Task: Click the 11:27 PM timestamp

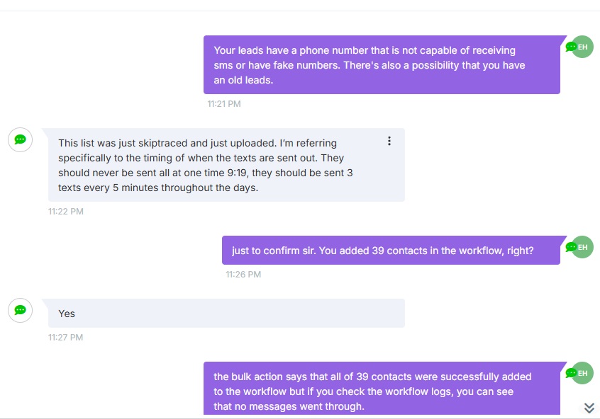Action: coord(65,338)
